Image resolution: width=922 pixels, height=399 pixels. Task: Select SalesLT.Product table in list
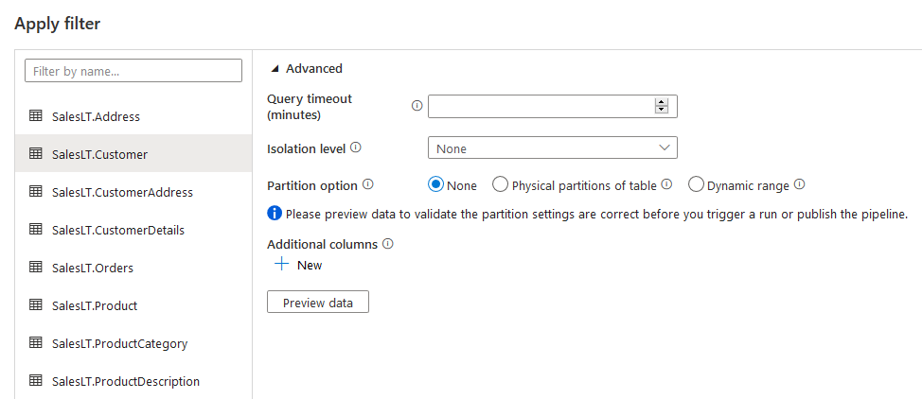[95, 305]
